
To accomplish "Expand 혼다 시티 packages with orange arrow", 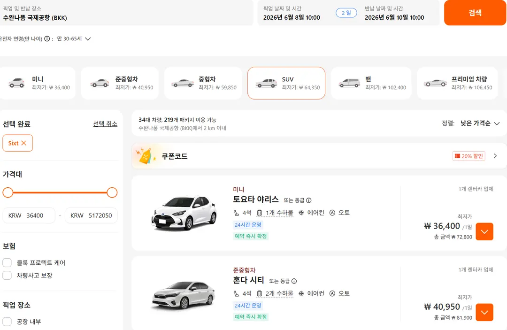I will coord(484,312).
